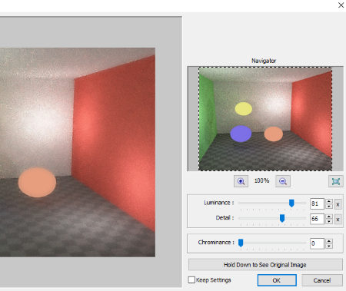The height and width of the screenshot is (291, 346).
Task: Fit preview to window icon
Action: [x=336, y=181]
